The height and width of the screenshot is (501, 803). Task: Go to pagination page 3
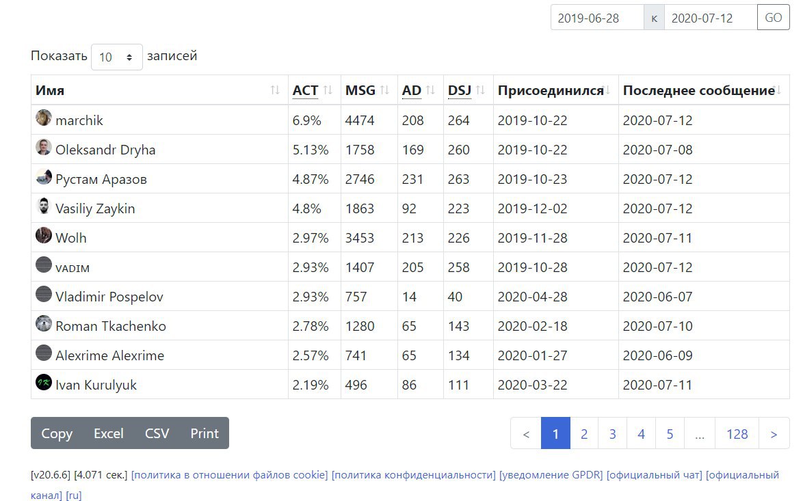tap(612, 434)
